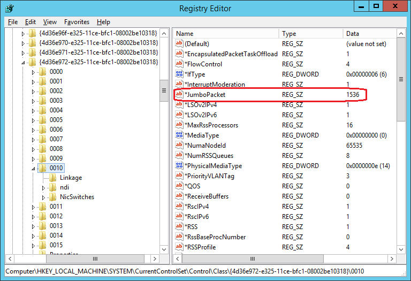Expand the 0005 key arrow
Viewport: 411px width, 281px height.
tap(33, 120)
